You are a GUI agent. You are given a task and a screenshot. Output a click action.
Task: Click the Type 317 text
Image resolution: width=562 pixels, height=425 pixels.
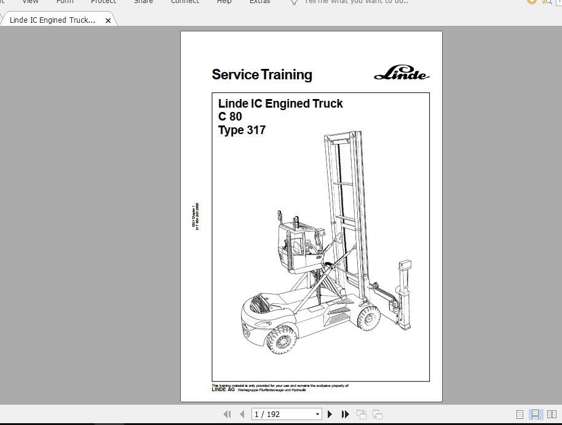[242, 130]
